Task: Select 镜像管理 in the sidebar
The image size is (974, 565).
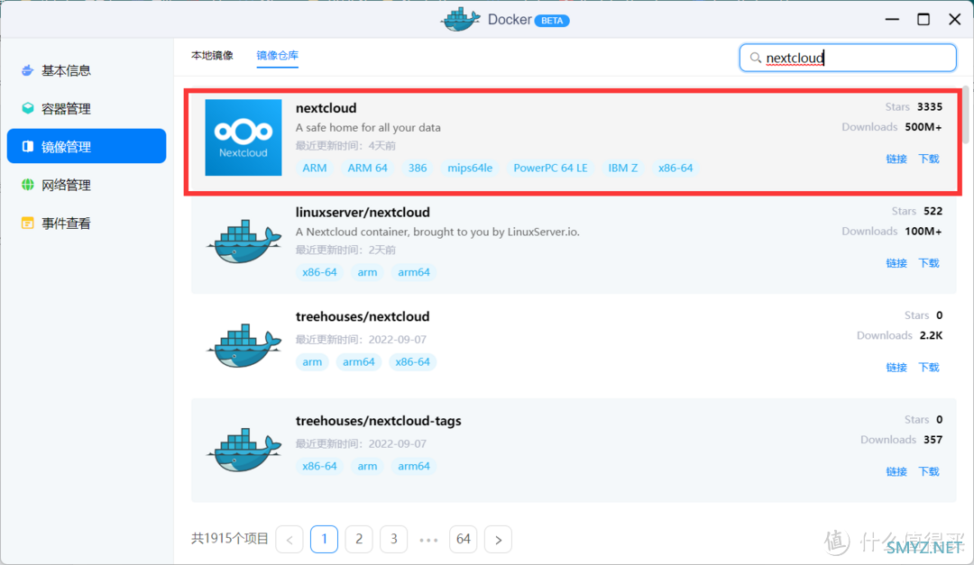Action: coord(87,146)
